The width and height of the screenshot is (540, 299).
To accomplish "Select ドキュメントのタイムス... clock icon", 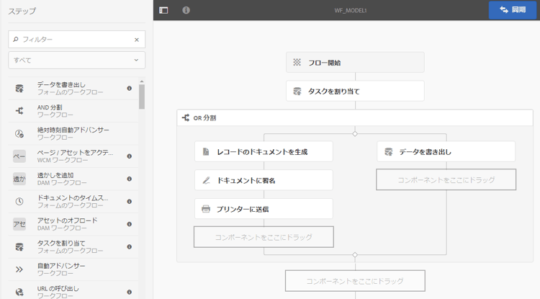I will [19, 202].
